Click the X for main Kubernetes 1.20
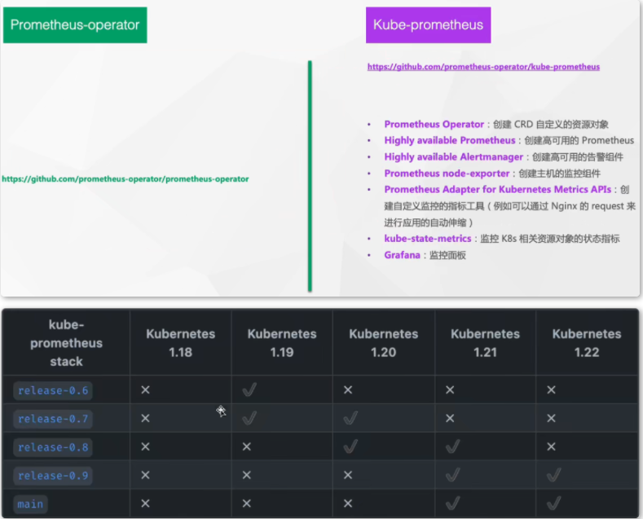Viewport: 643px width, 519px height. point(348,504)
